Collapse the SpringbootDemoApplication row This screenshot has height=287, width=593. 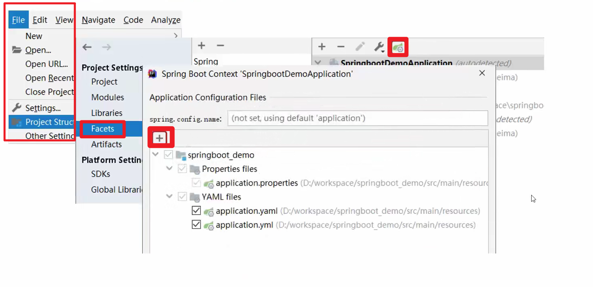(x=318, y=63)
